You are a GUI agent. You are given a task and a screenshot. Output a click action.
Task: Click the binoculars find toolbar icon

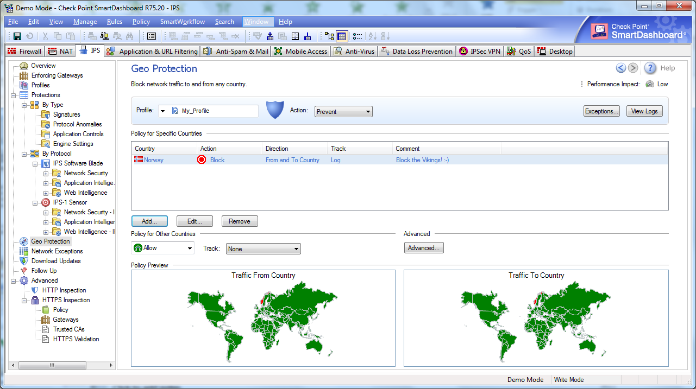(129, 36)
